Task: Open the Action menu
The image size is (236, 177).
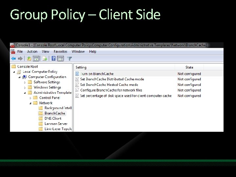Action: coord(32,52)
